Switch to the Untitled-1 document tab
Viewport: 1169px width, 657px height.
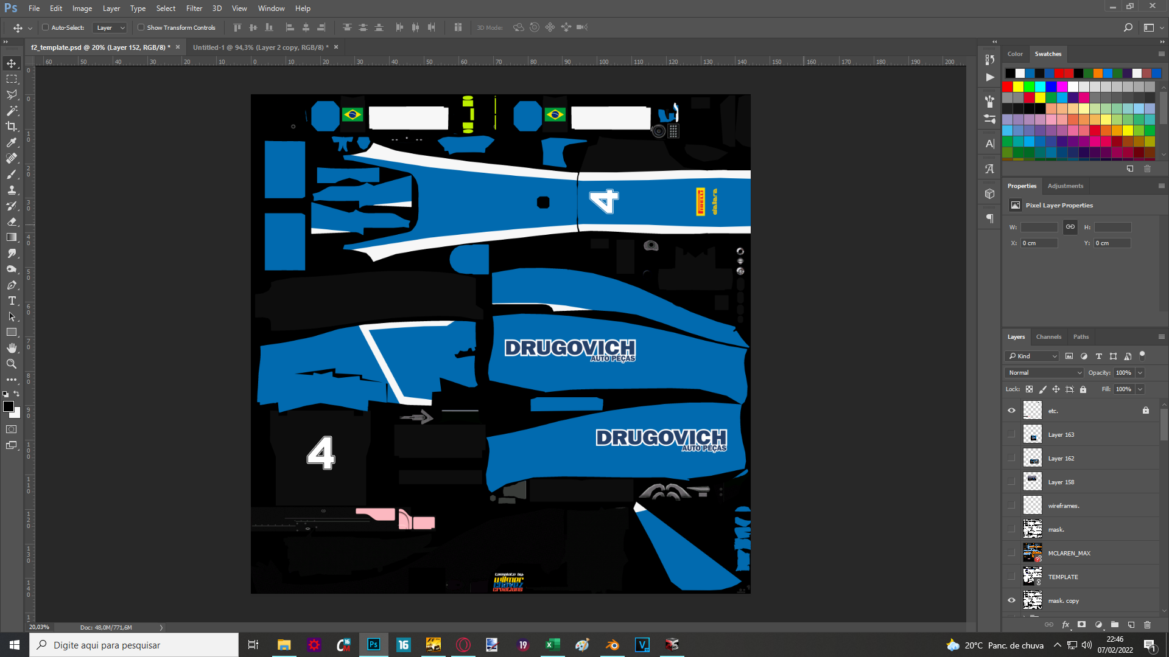coord(261,47)
